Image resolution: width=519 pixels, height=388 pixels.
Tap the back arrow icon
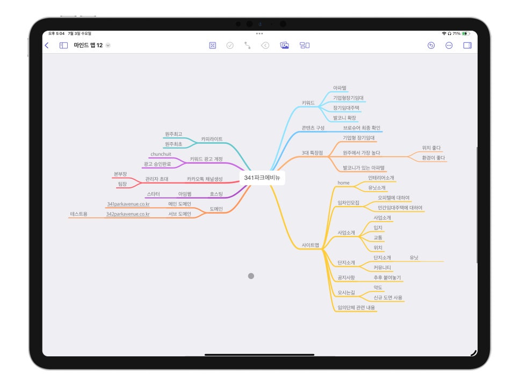47,45
